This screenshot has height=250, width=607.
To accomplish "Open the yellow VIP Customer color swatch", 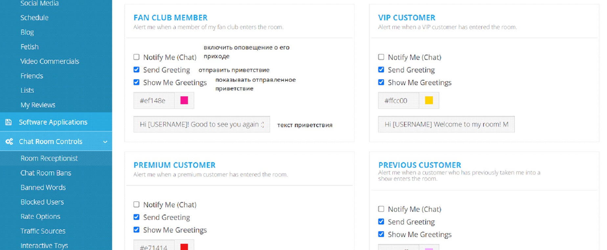I will (x=429, y=101).
